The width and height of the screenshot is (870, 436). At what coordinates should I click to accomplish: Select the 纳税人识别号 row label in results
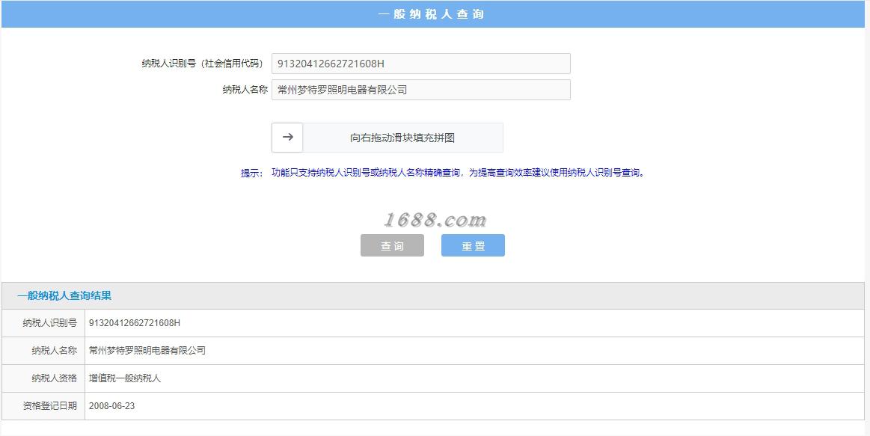[x=50, y=323]
